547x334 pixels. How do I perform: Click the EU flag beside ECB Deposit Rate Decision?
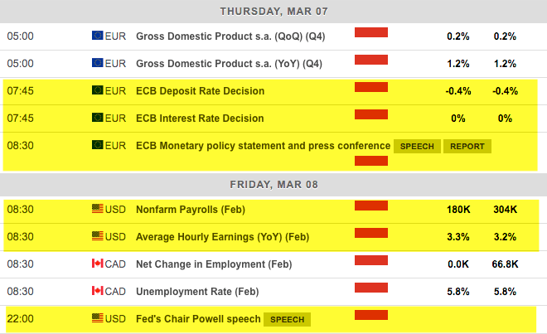97,91
